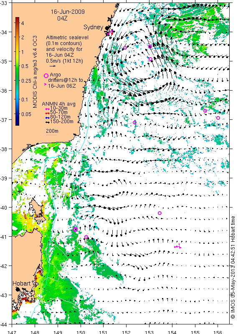Click the magenta drifter track cluster offshore
The height and width of the screenshot is (334, 238).
(178, 246)
